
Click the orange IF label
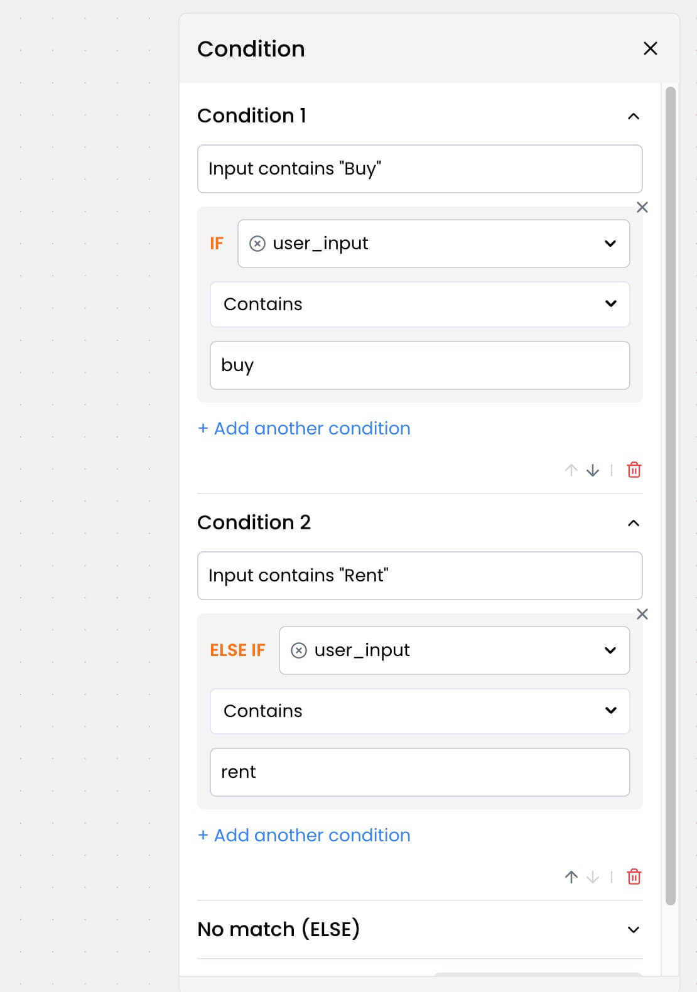point(217,244)
